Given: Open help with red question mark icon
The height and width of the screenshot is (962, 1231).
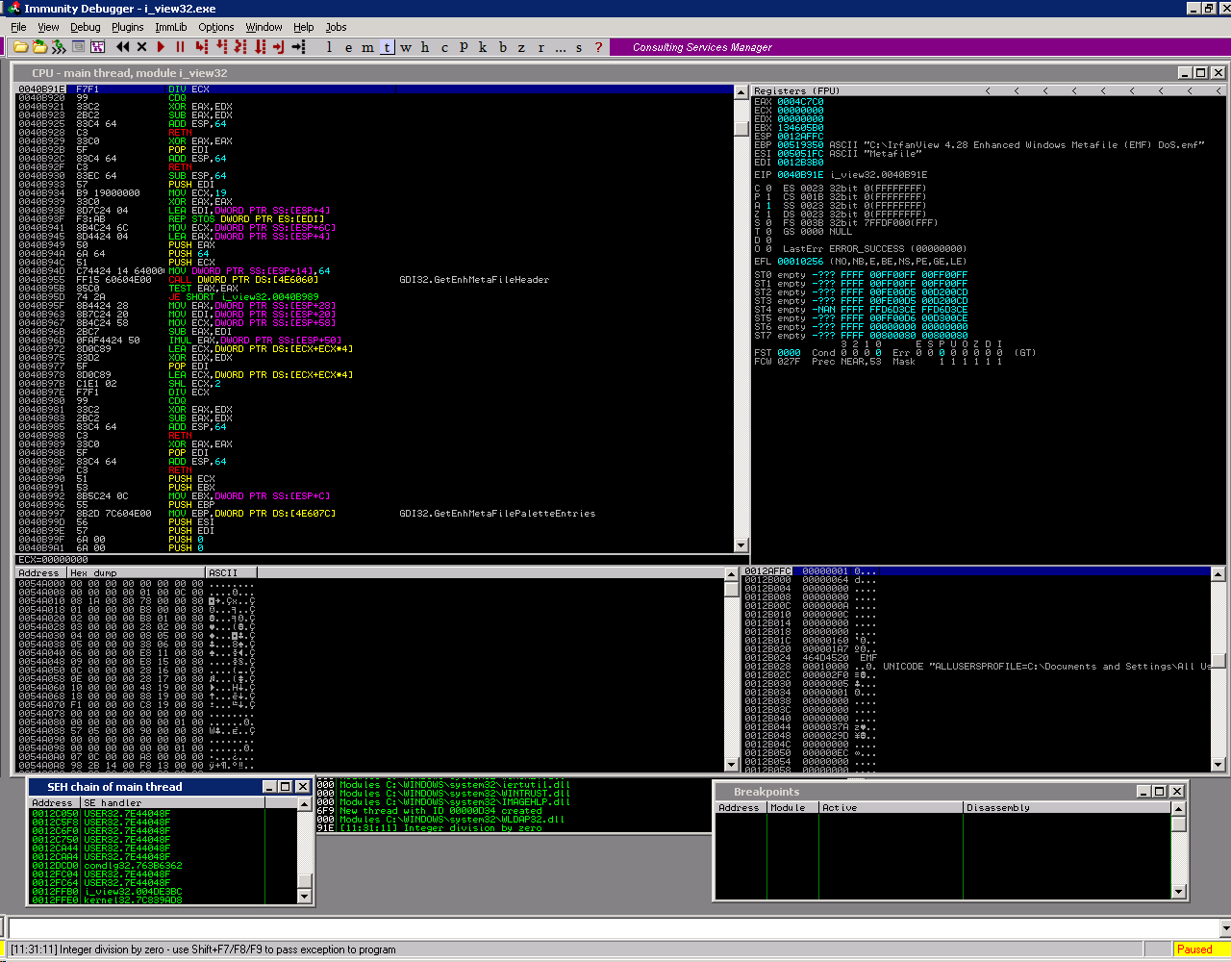Looking at the screenshot, I should click(598, 47).
